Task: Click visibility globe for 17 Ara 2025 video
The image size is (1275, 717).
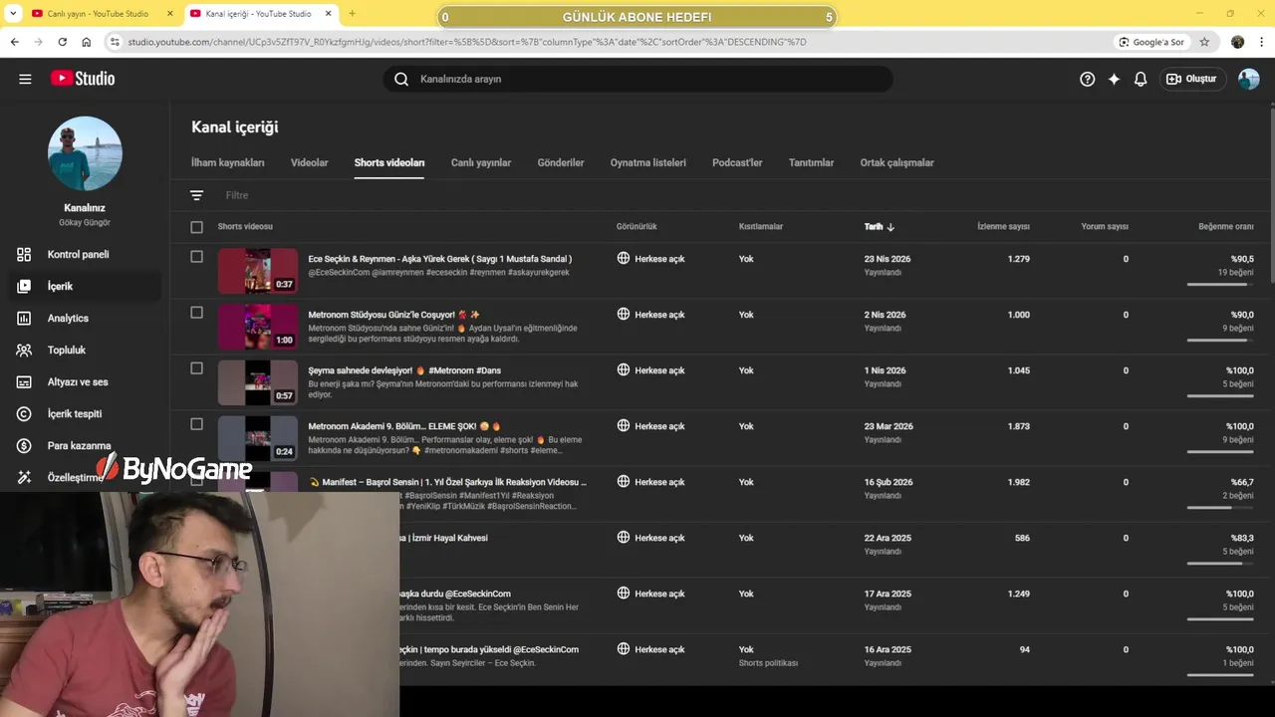Action: pos(624,593)
